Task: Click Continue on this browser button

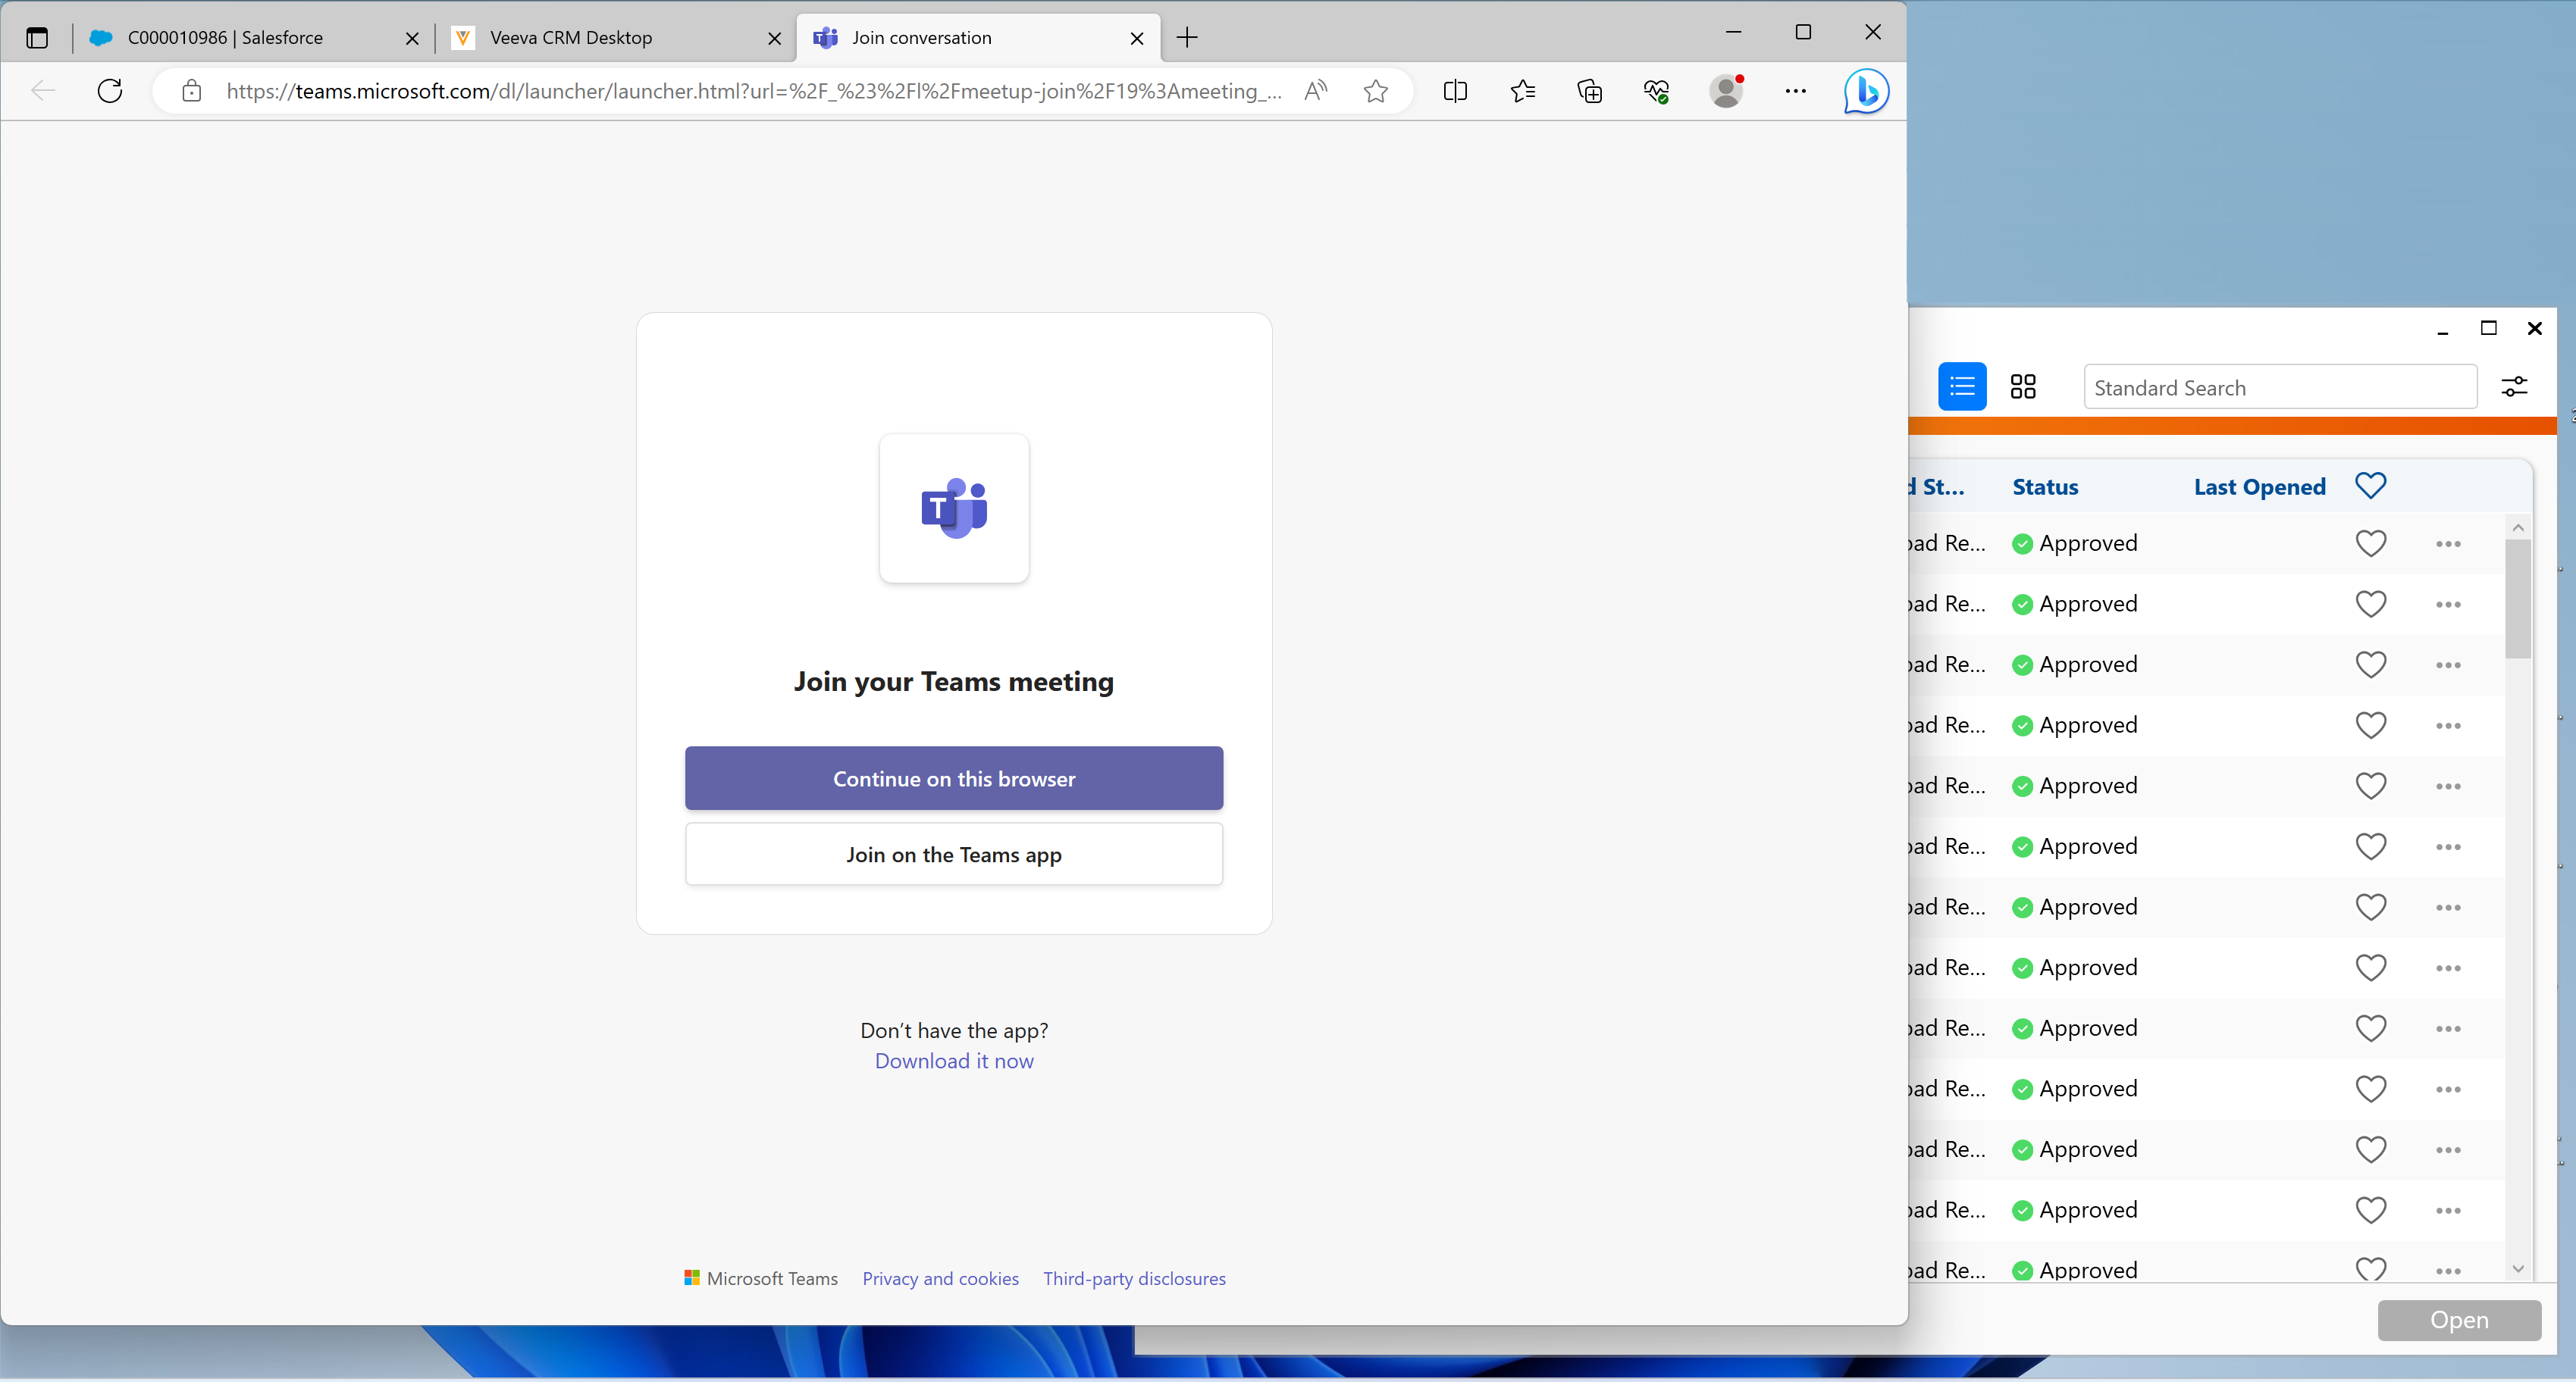Action: pos(953,778)
